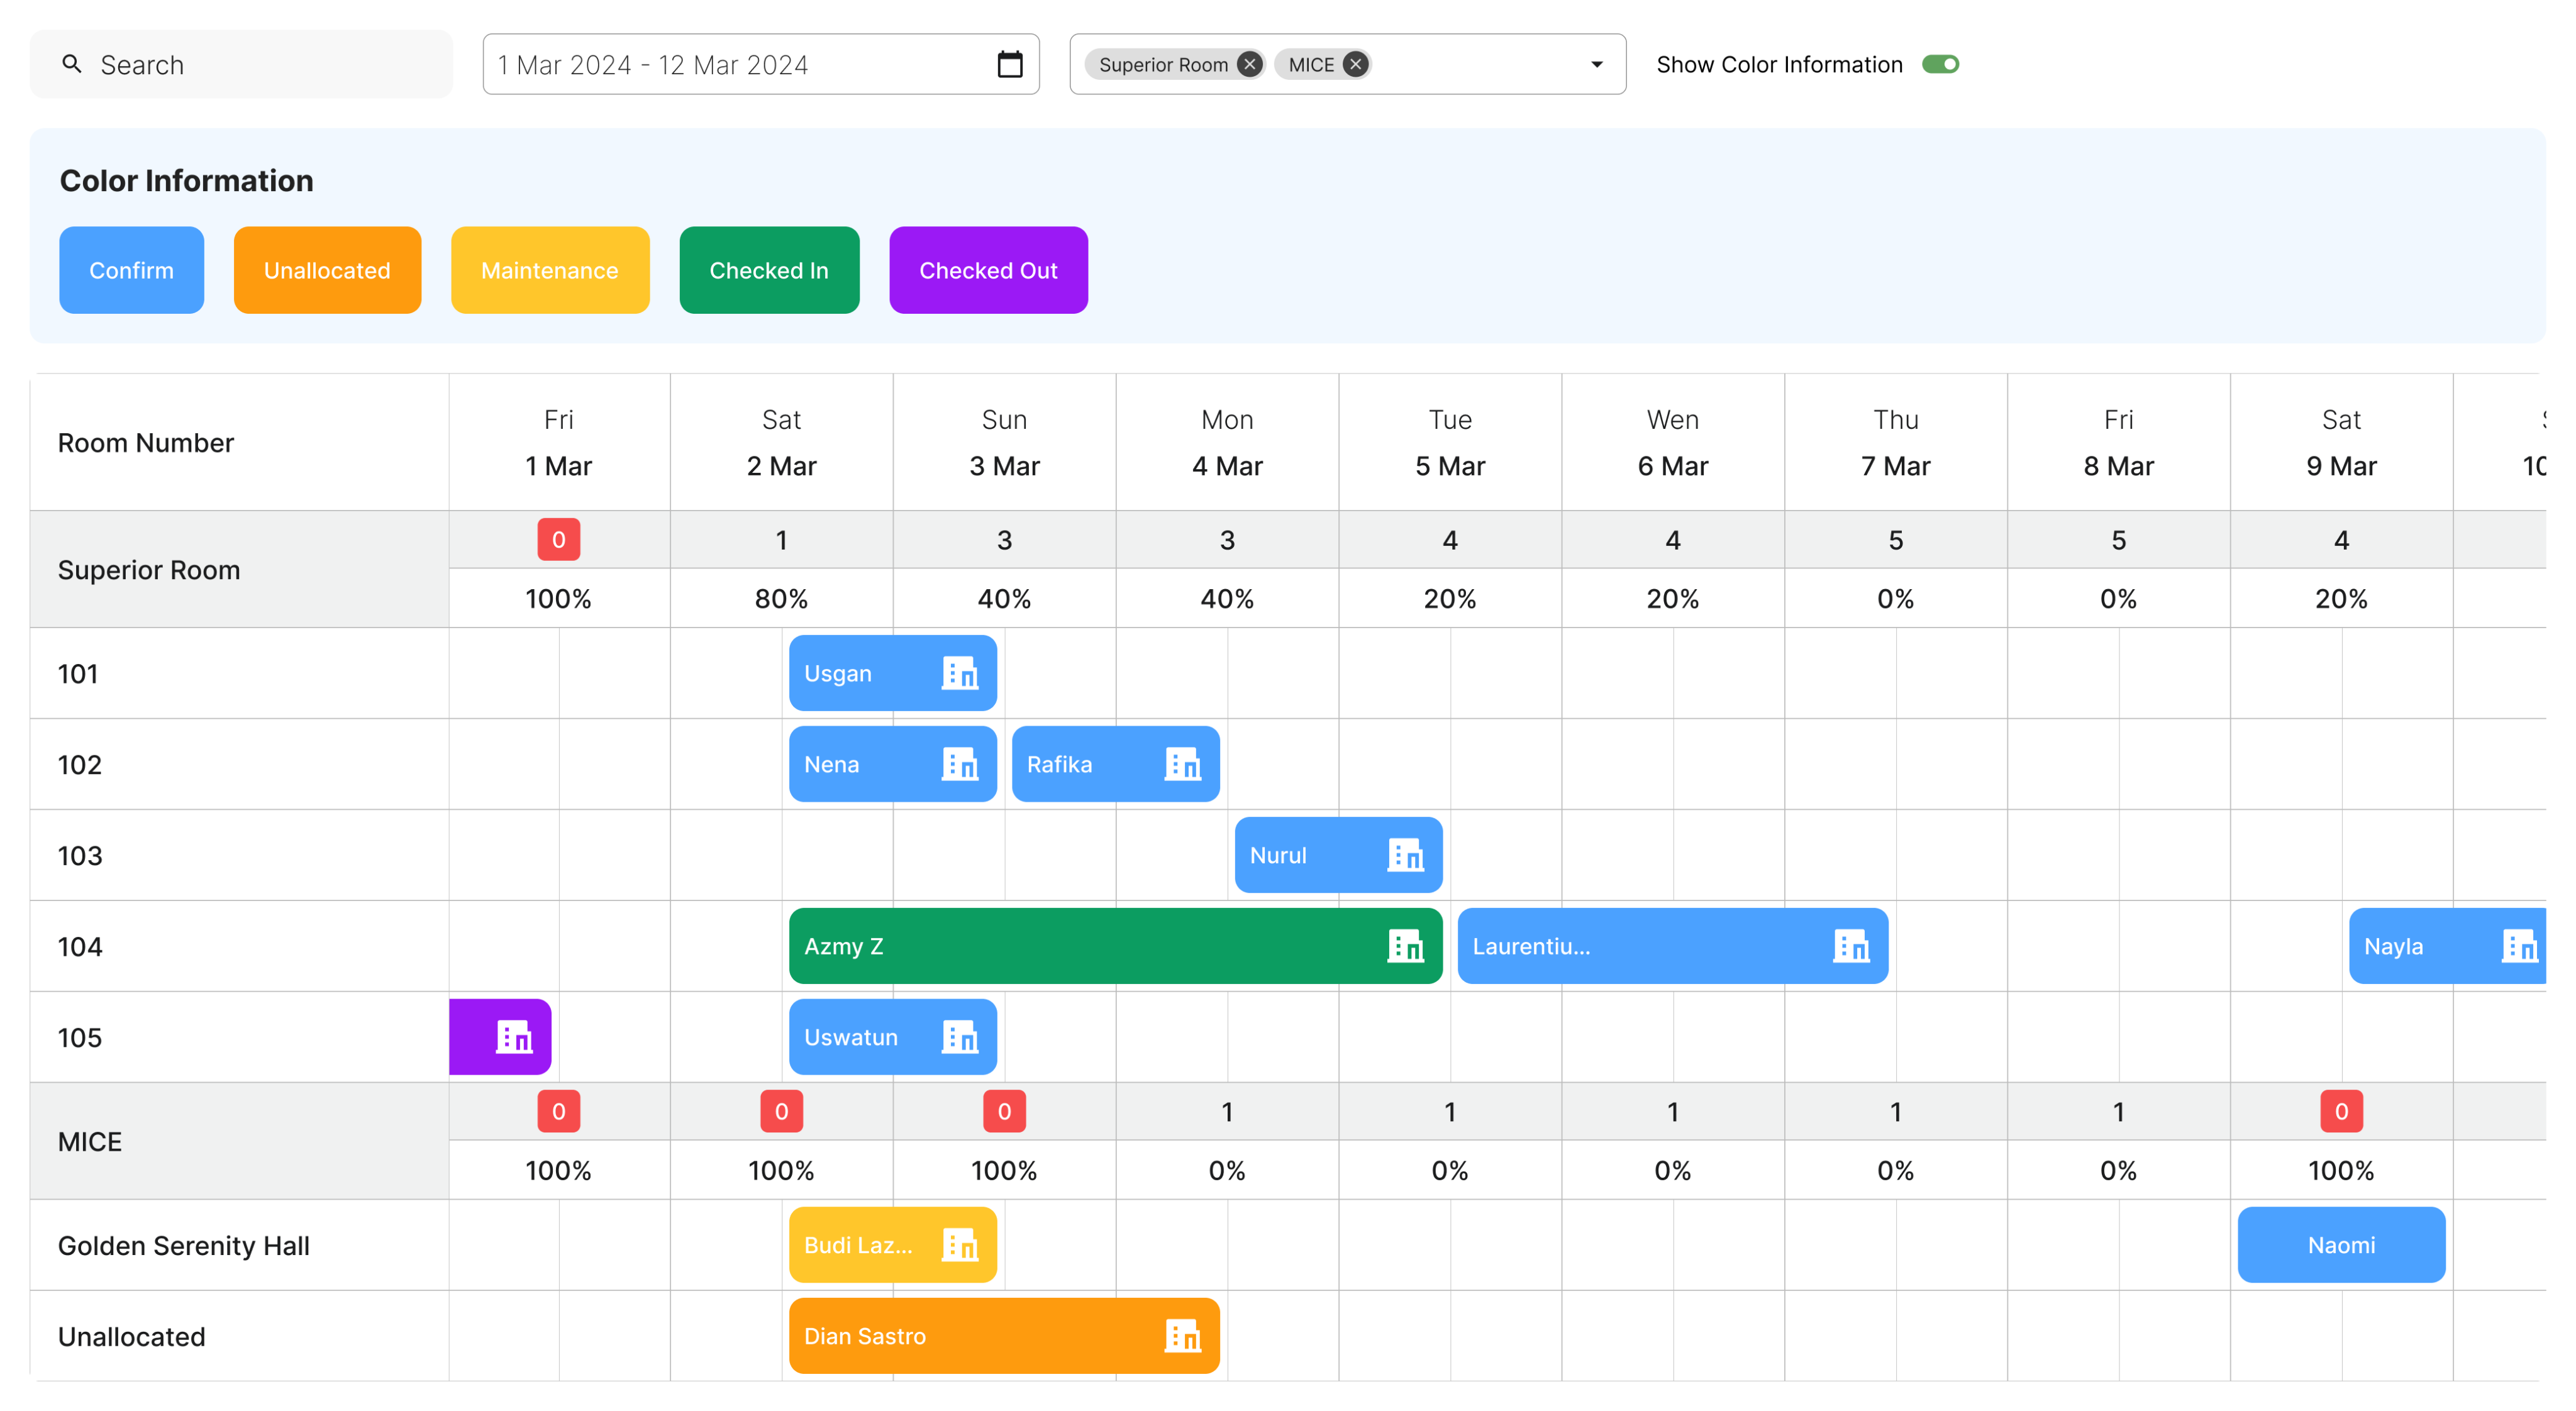Click building icon on purple room 105 block

tap(514, 1037)
